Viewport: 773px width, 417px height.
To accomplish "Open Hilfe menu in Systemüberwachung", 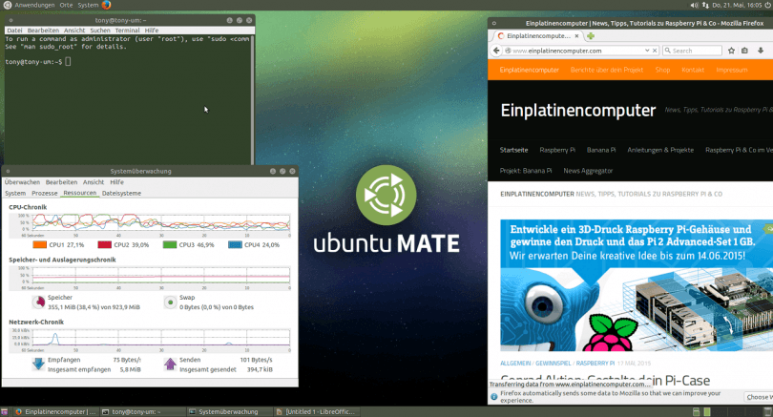I will click(116, 182).
